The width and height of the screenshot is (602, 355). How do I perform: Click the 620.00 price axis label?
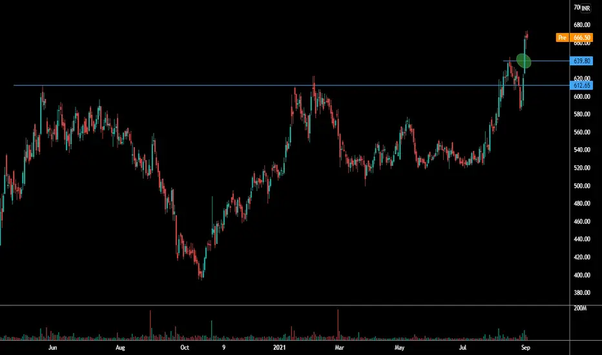click(x=581, y=78)
